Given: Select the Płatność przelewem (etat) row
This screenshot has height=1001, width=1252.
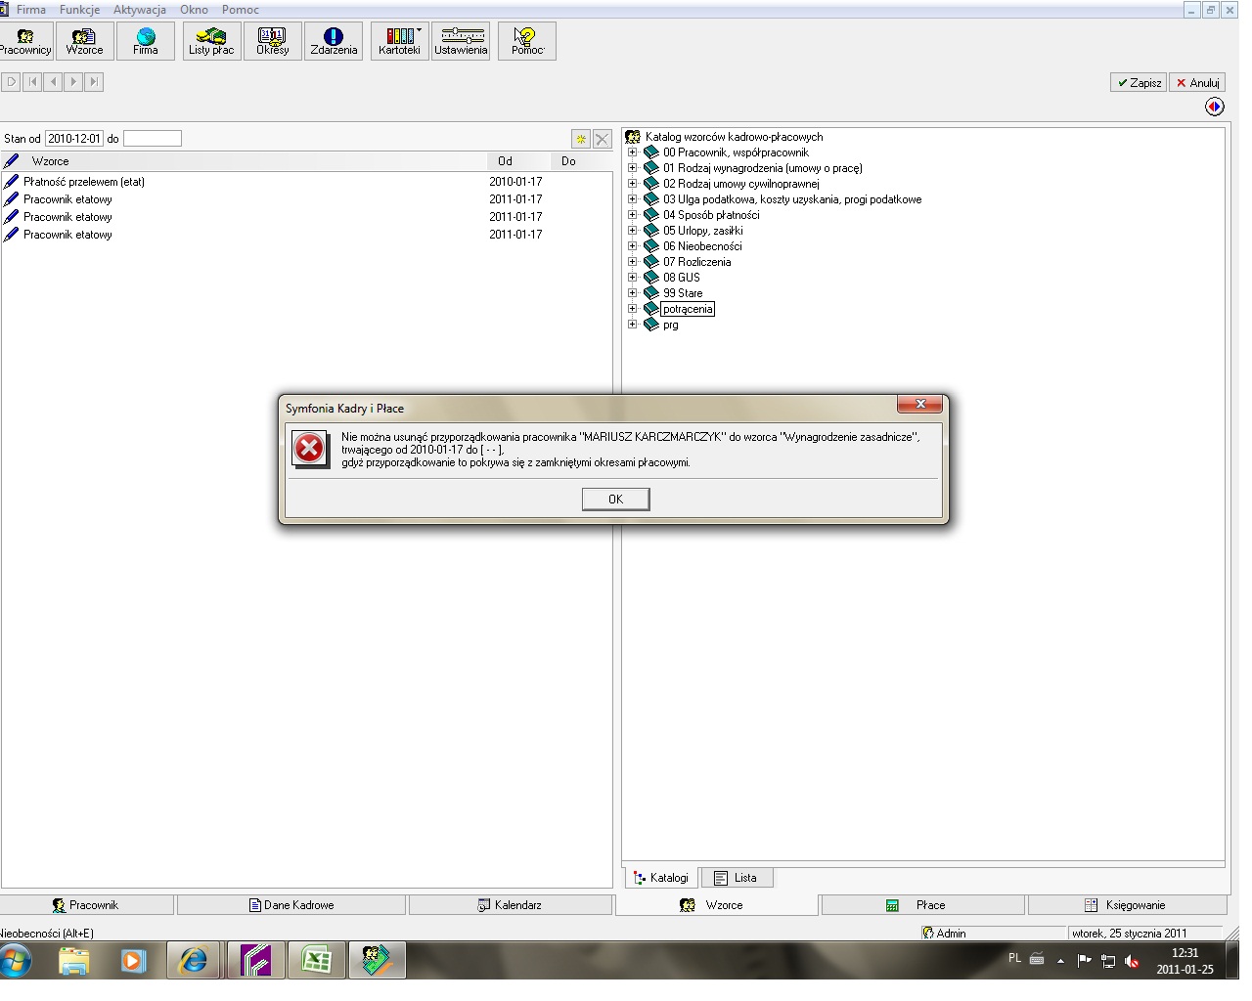Looking at the screenshot, I should tap(306, 182).
